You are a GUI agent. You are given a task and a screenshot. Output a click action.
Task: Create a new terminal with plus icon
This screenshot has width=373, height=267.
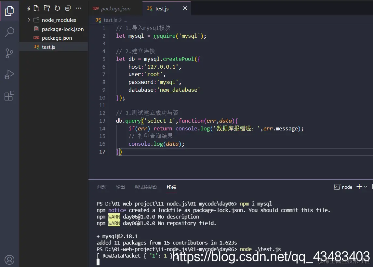(x=359, y=187)
